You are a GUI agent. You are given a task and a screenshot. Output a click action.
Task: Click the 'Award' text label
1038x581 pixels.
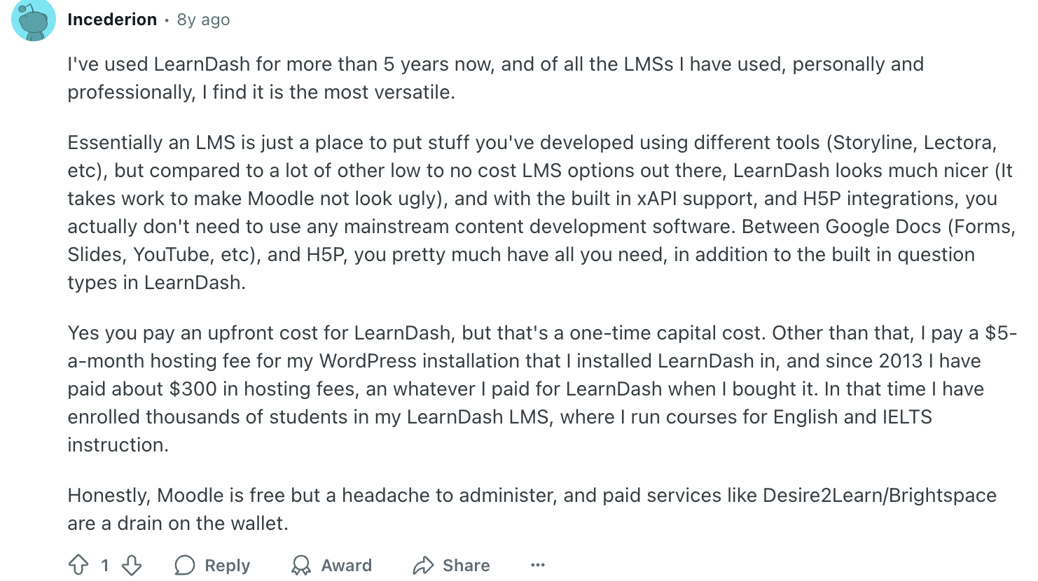click(347, 566)
